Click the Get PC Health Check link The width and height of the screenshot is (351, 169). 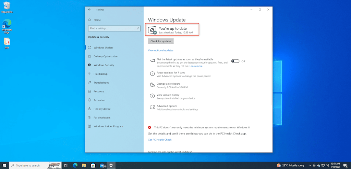click(x=160, y=140)
